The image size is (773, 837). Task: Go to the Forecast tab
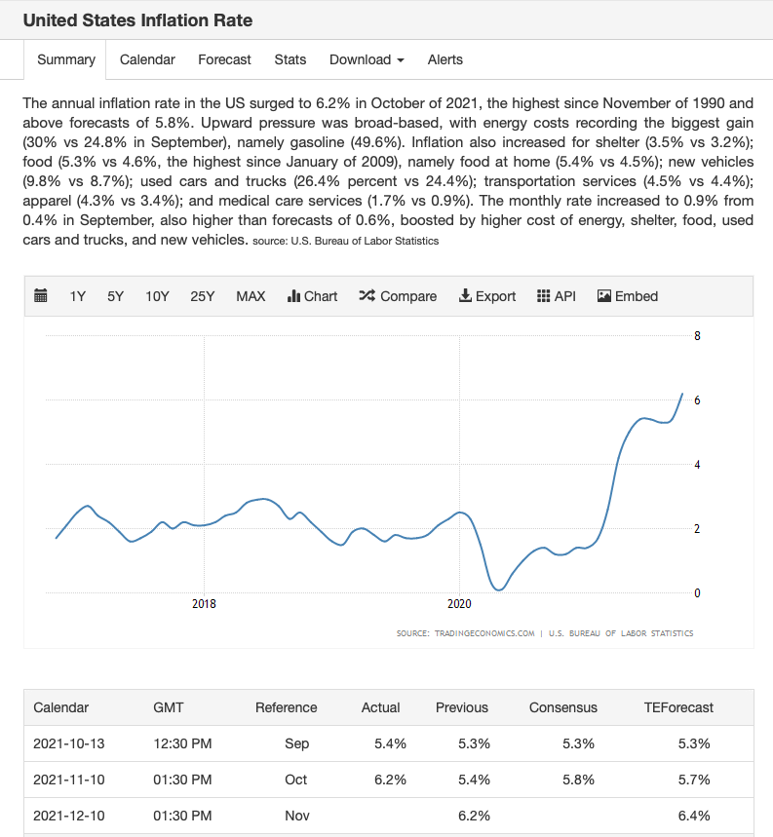(x=224, y=59)
